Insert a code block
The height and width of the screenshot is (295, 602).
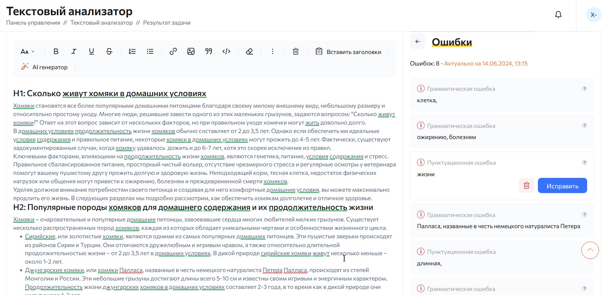coord(226,52)
